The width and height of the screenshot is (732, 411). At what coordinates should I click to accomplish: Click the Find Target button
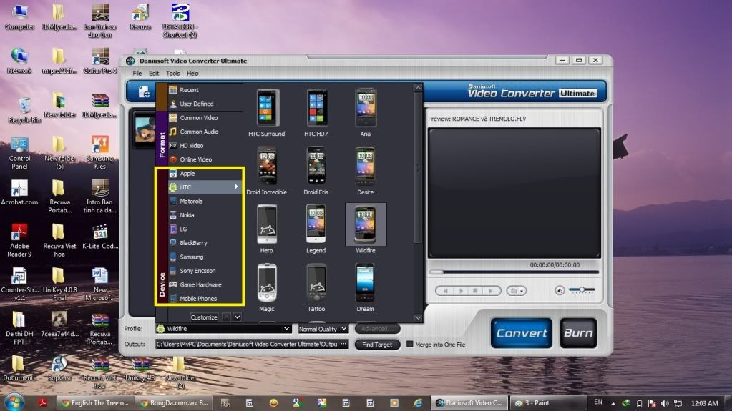click(377, 345)
